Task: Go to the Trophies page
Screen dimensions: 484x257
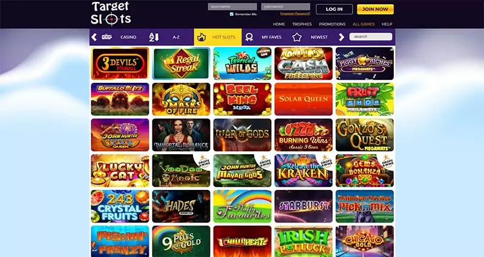Action: coord(302,24)
